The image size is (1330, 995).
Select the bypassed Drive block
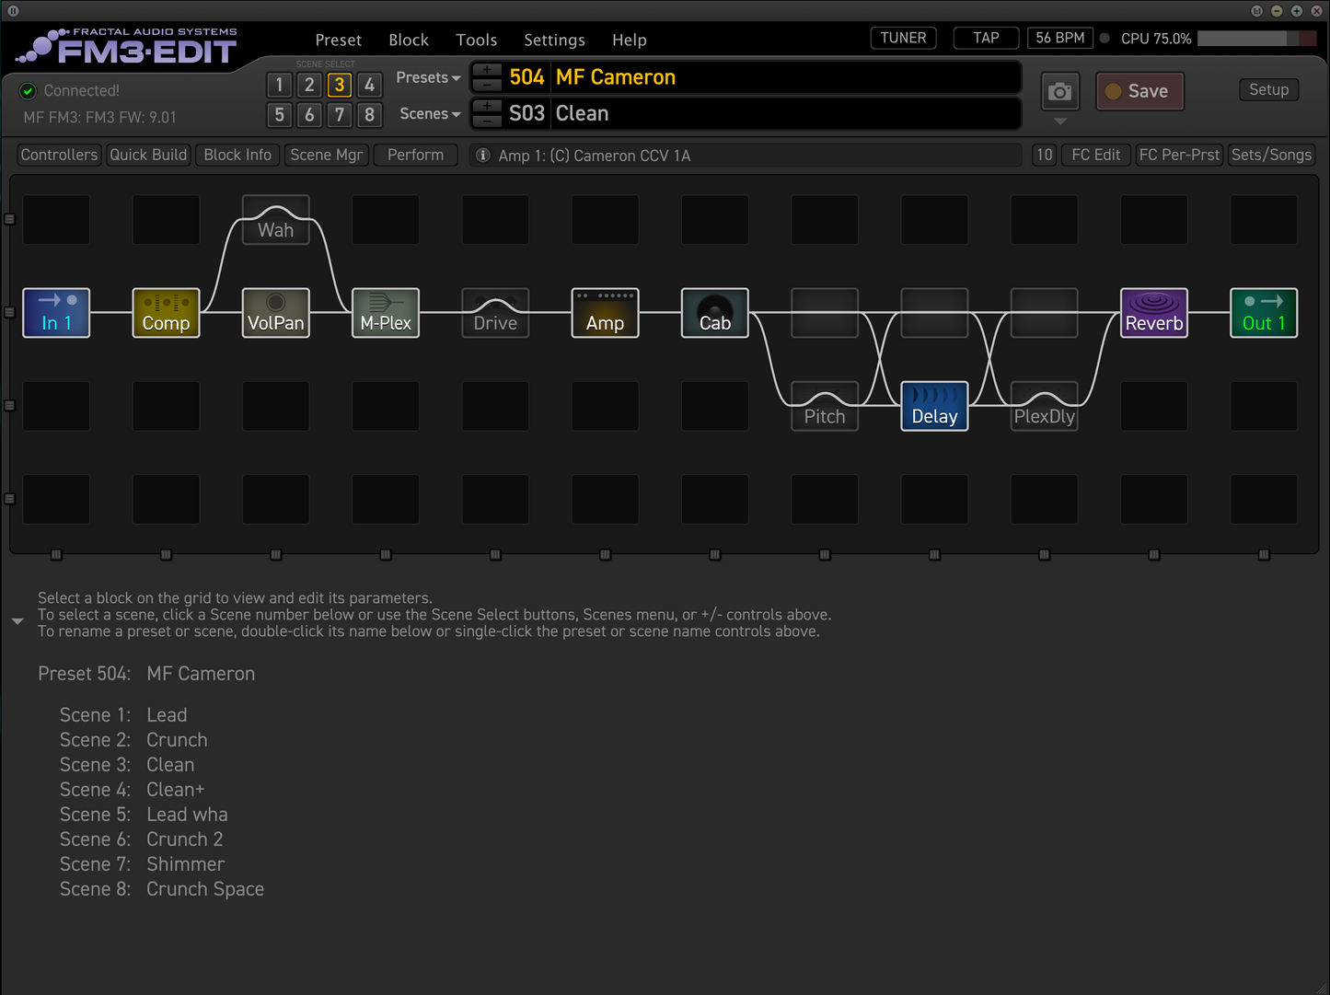(x=495, y=313)
